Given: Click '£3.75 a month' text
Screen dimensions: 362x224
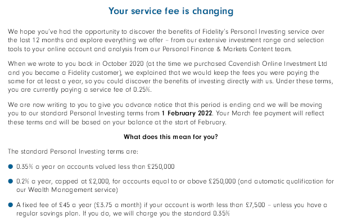Looking at the screenshot, I should 117,205.
